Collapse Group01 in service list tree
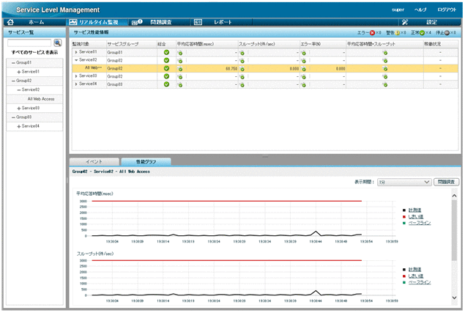The image size is (465, 313). point(13,62)
